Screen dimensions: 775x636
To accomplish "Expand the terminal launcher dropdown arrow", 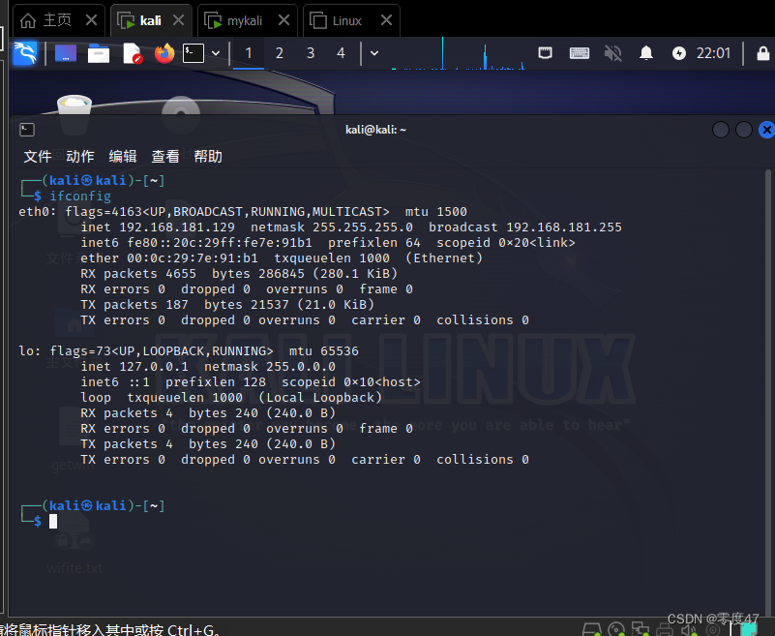I will coord(216,53).
